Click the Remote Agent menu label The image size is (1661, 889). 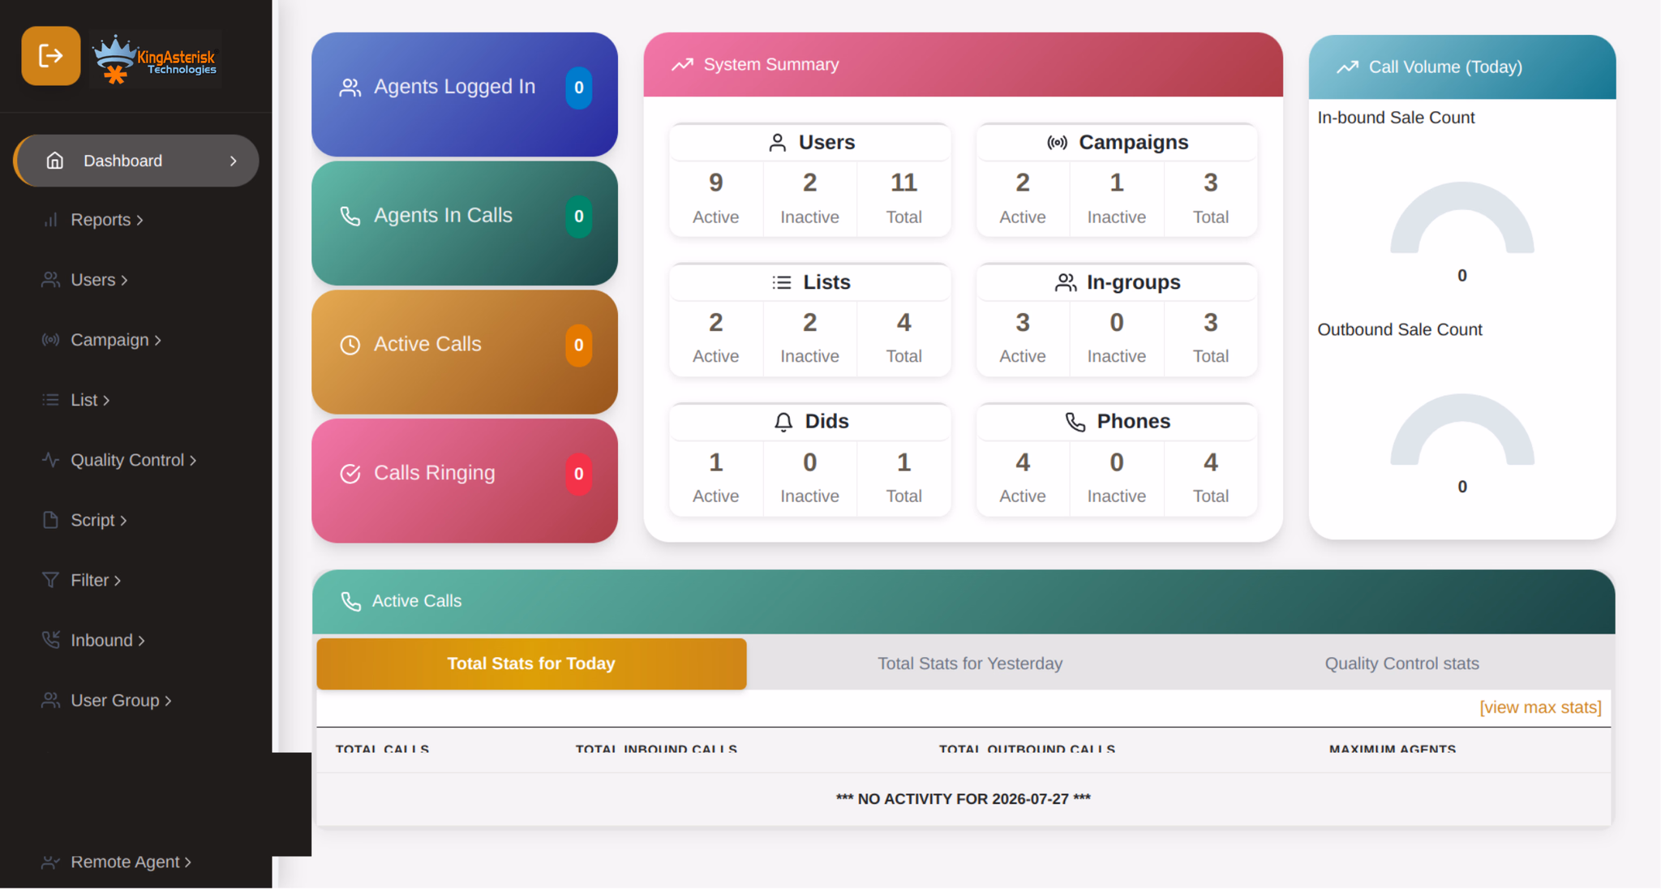[x=125, y=861]
